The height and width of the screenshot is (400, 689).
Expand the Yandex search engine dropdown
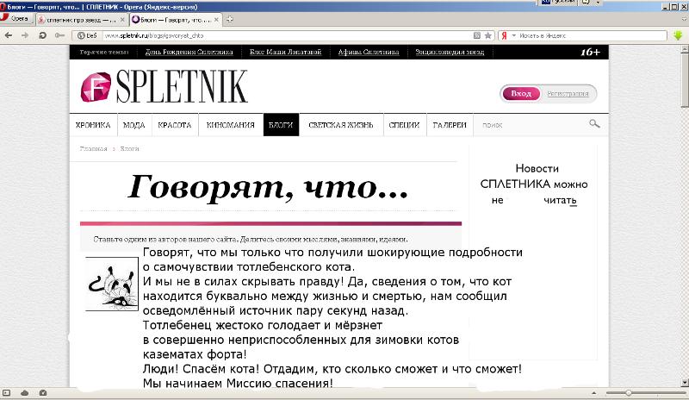coord(513,35)
